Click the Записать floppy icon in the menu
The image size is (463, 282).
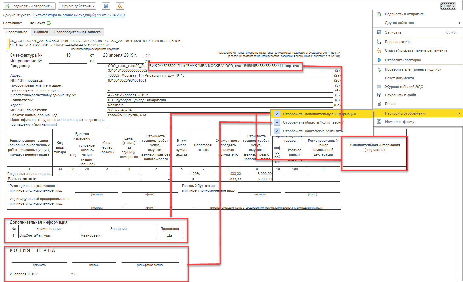click(x=379, y=32)
